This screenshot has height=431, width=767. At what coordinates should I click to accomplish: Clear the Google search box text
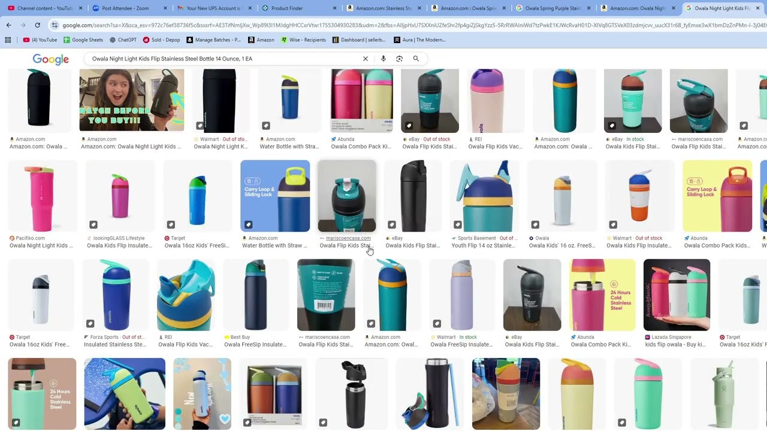[x=365, y=59]
